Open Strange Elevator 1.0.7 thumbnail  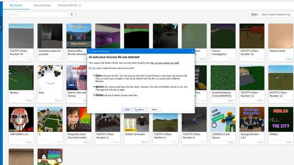click(x=252, y=119)
